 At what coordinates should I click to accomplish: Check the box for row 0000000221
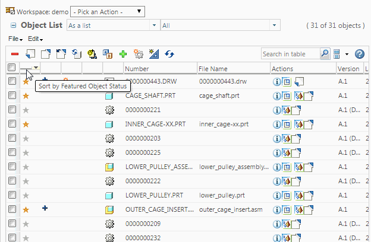click(12, 110)
